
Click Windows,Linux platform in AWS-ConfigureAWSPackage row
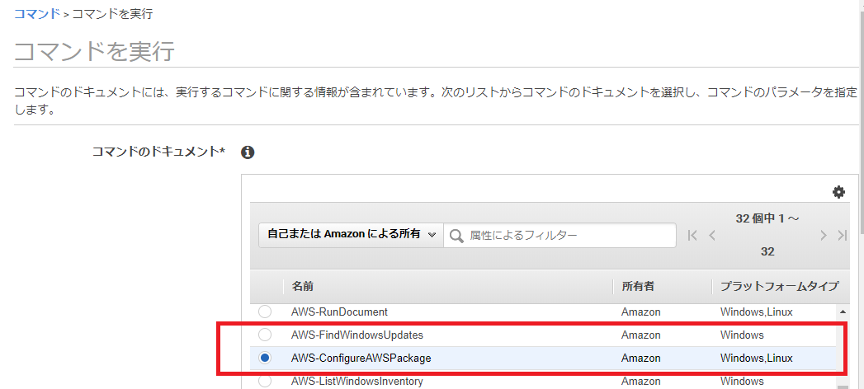(x=757, y=358)
